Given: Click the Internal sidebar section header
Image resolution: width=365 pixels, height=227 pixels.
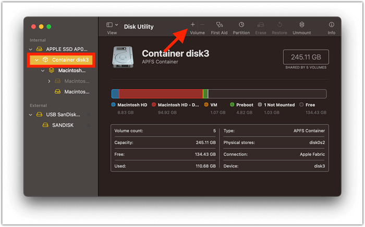Looking at the screenshot, I should click(x=38, y=40).
